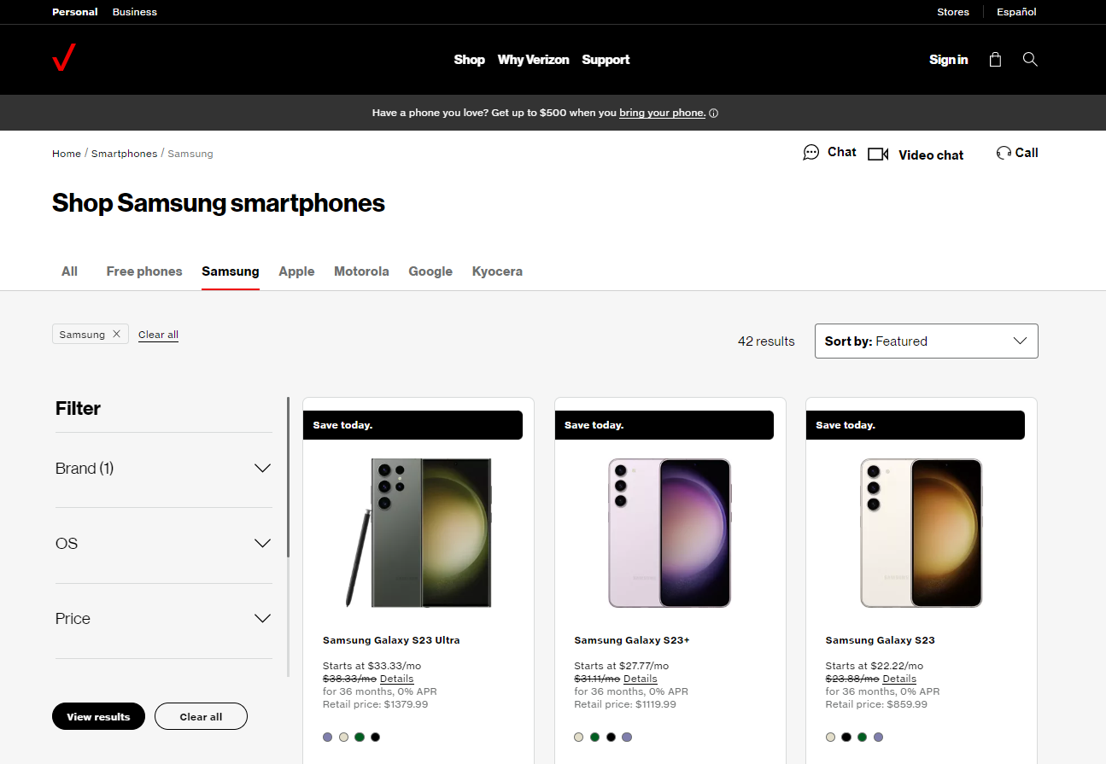Screen dimensions: 1106x764
Task: Select green swatch below $859.99 retail price
Action: pyautogui.click(x=863, y=737)
